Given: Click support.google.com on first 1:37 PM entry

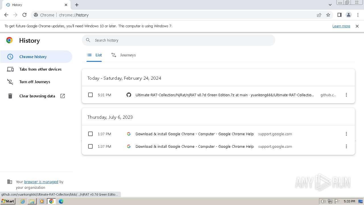Looking at the screenshot, I should pos(275,134).
